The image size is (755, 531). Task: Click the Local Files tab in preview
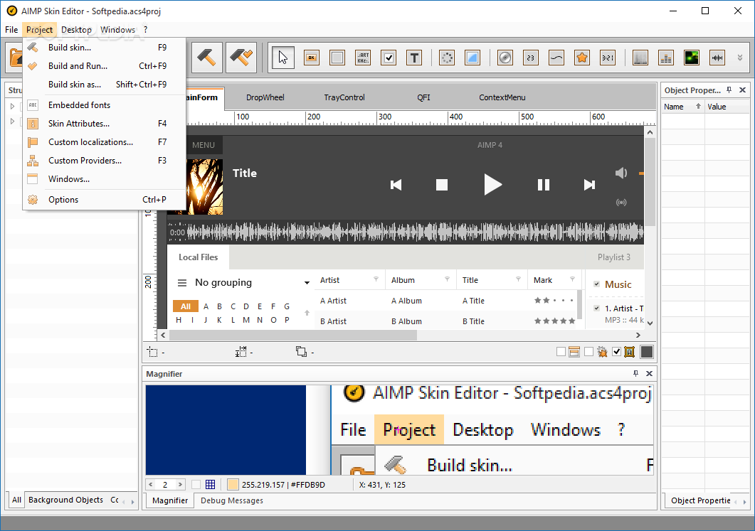(199, 257)
